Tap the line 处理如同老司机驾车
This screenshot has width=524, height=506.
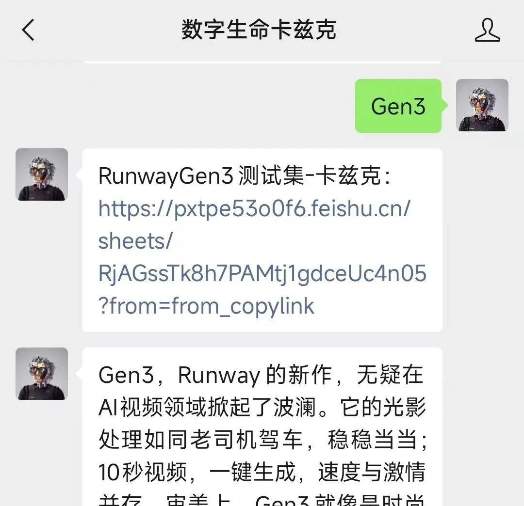pyautogui.click(x=262, y=440)
